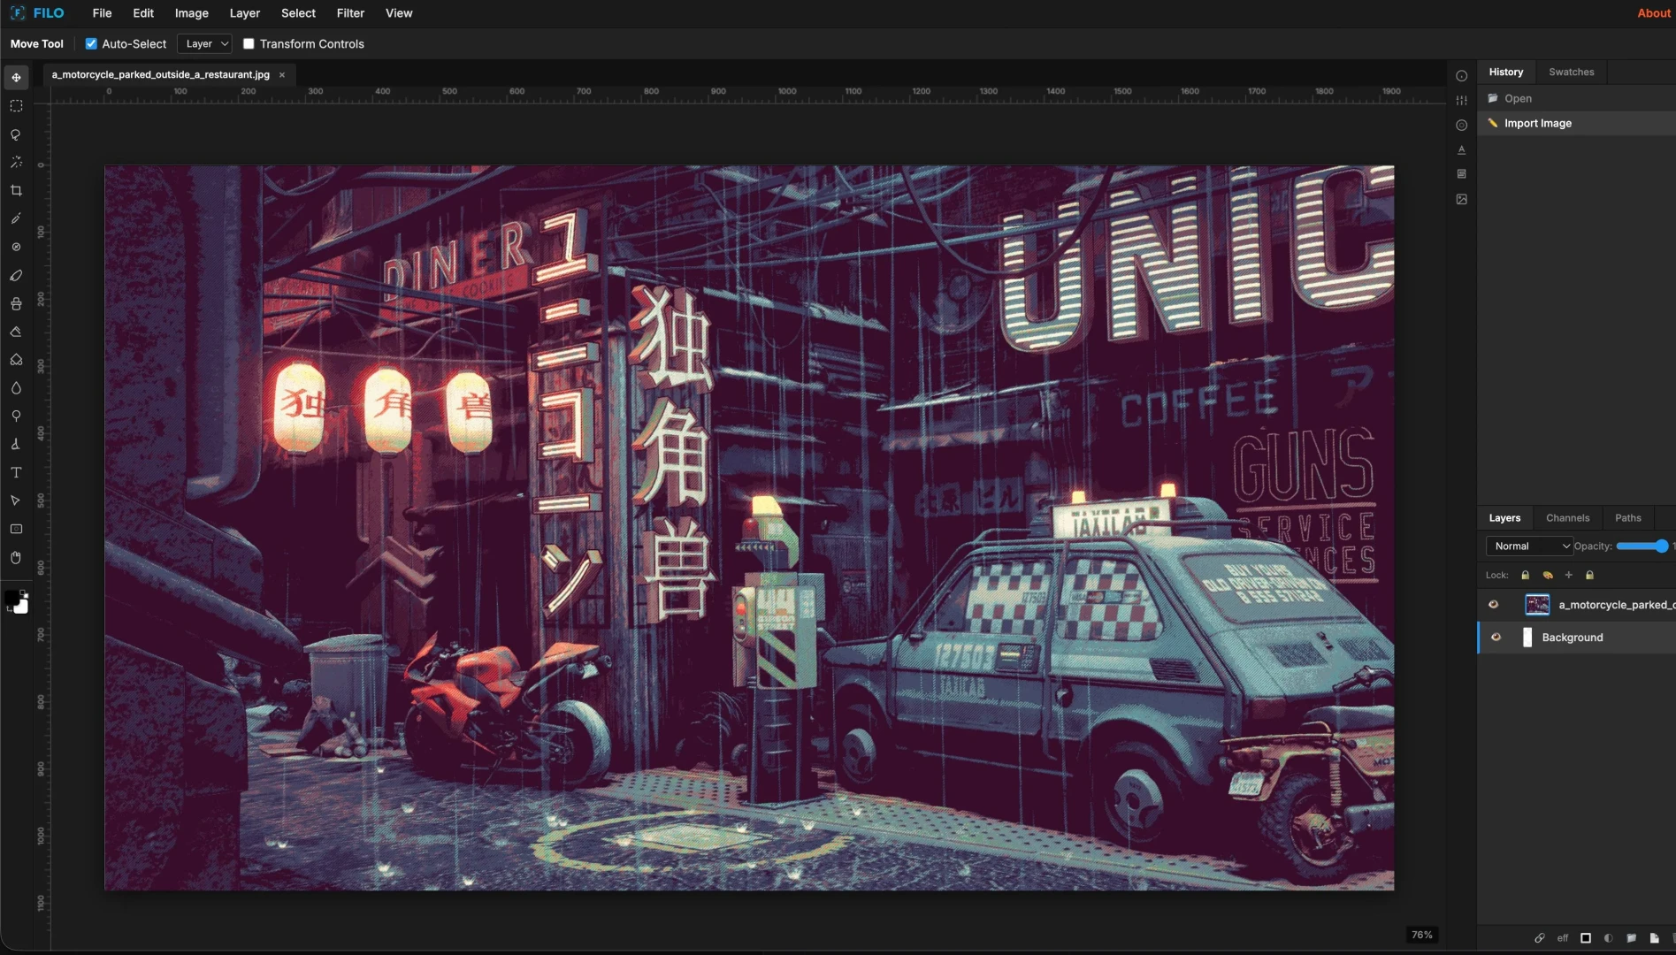Screen dimensions: 1676x955
Task: Select the Rectangular Marquee tool
Action: [x=16, y=106]
